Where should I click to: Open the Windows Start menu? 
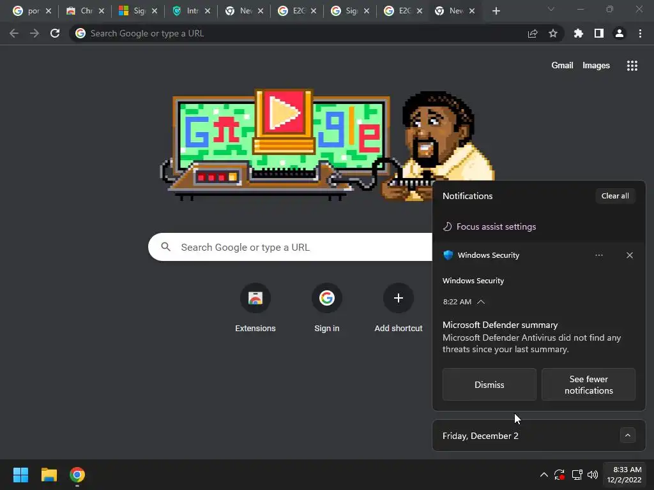tap(21, 475)
